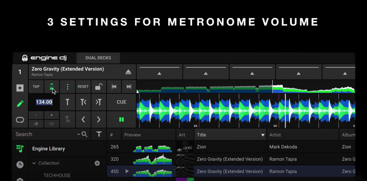
Task: Toggle the green beatgrid edit pencil
Action: pyautogui.click(x=20, y=103)
